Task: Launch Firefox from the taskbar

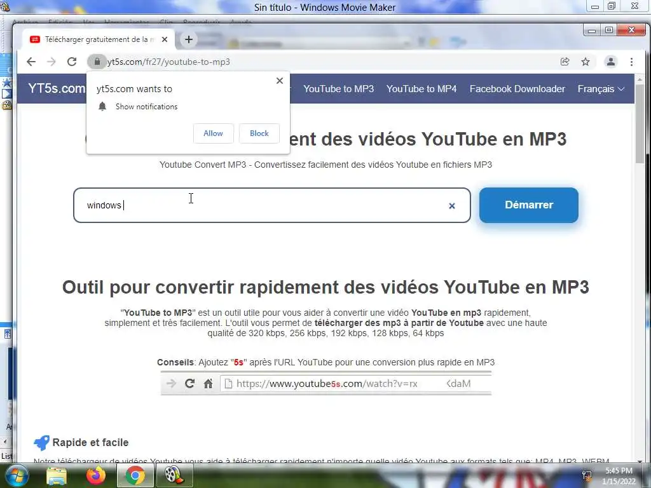Action: coord(96,475)
